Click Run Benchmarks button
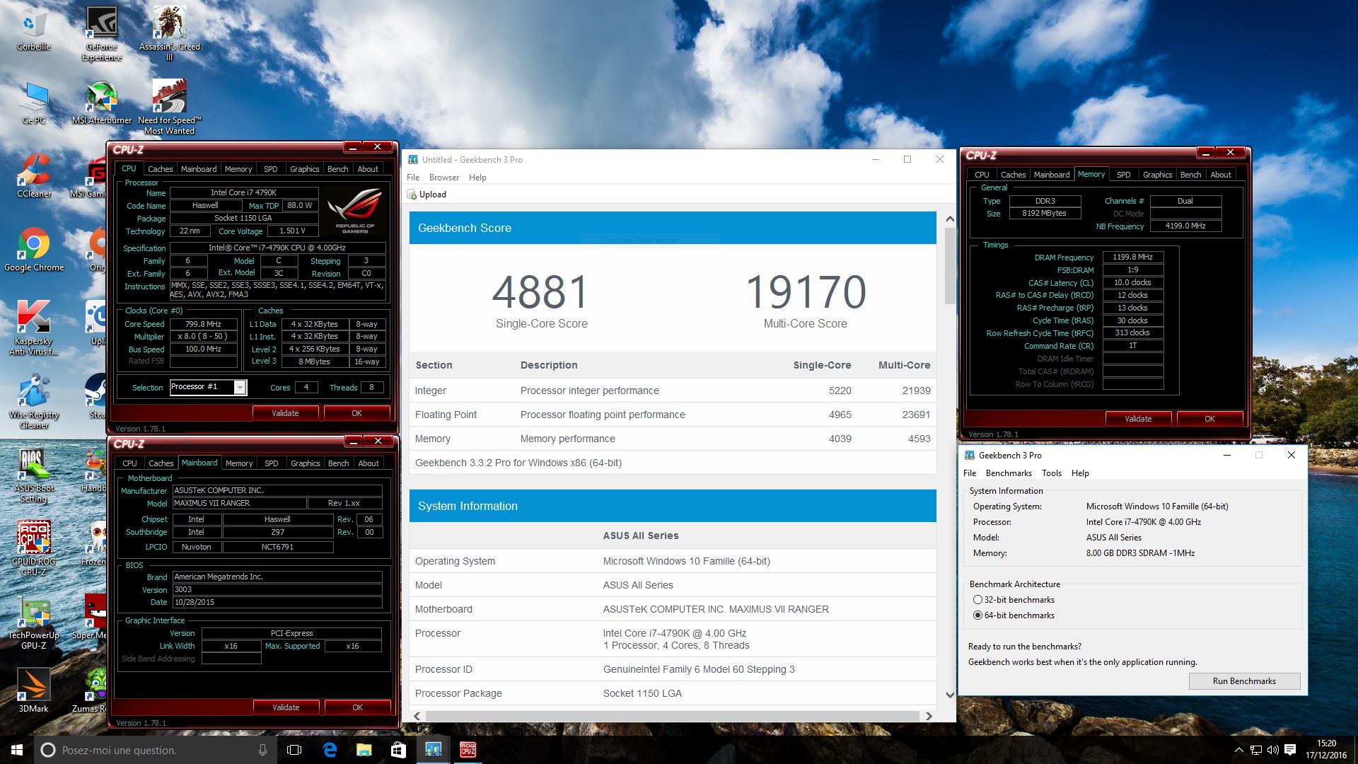This screenshot has height=764, width=1358. (x=1244, y=681)
